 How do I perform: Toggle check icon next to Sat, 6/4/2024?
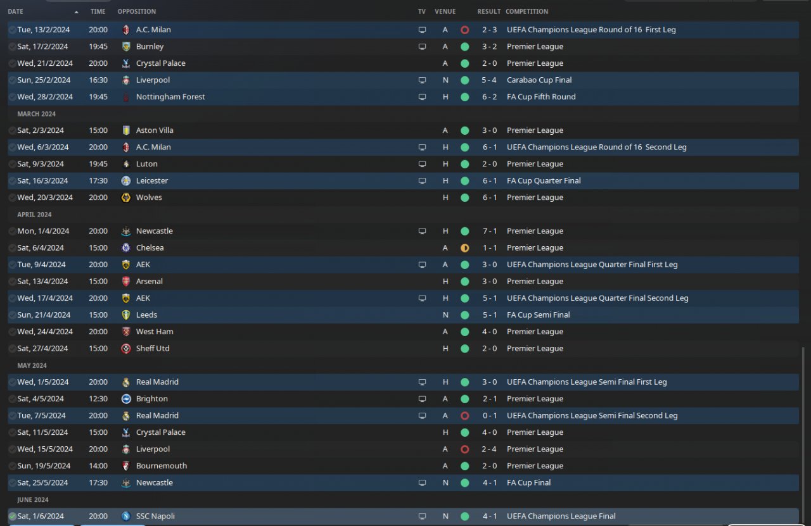coord(12,248)
